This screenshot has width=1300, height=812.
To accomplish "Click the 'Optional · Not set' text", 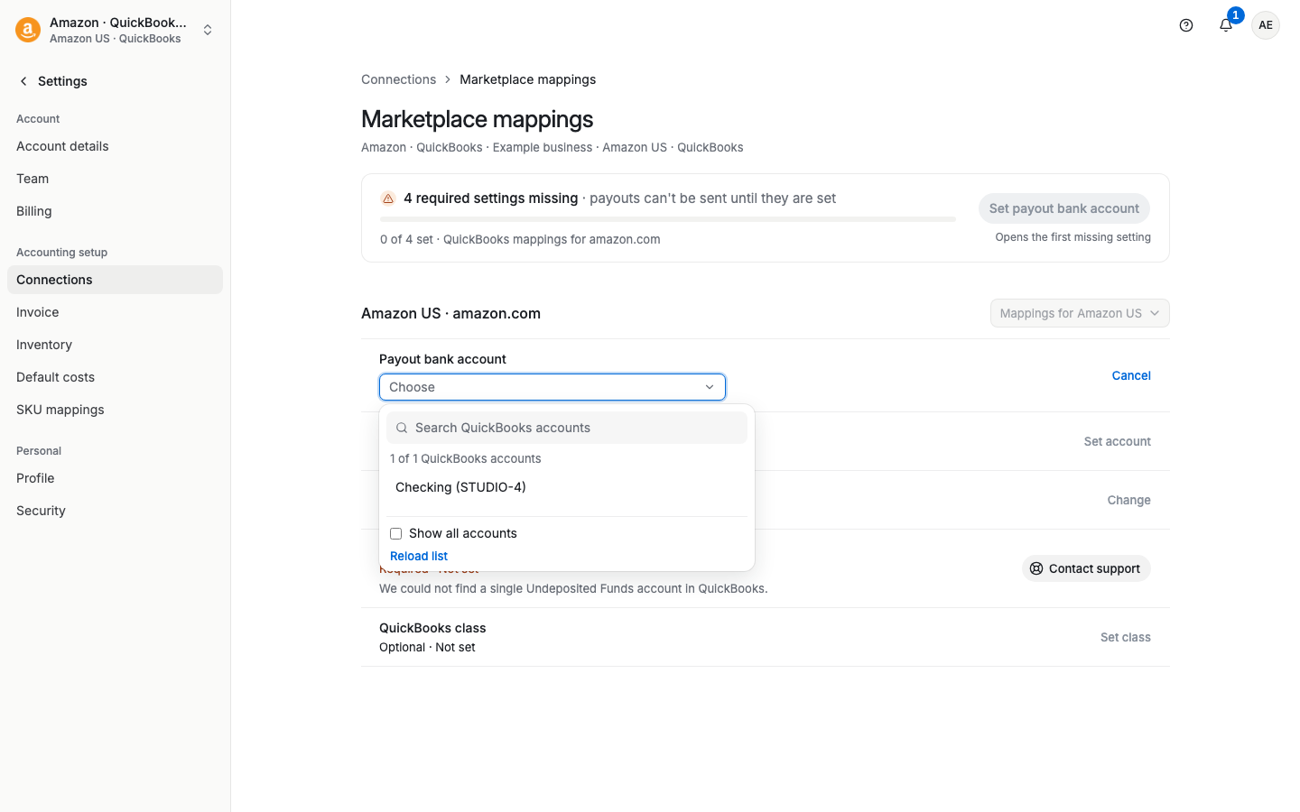I will (x=427, y=647).
